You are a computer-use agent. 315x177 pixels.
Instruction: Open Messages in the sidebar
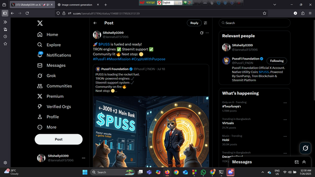[51, 65]
